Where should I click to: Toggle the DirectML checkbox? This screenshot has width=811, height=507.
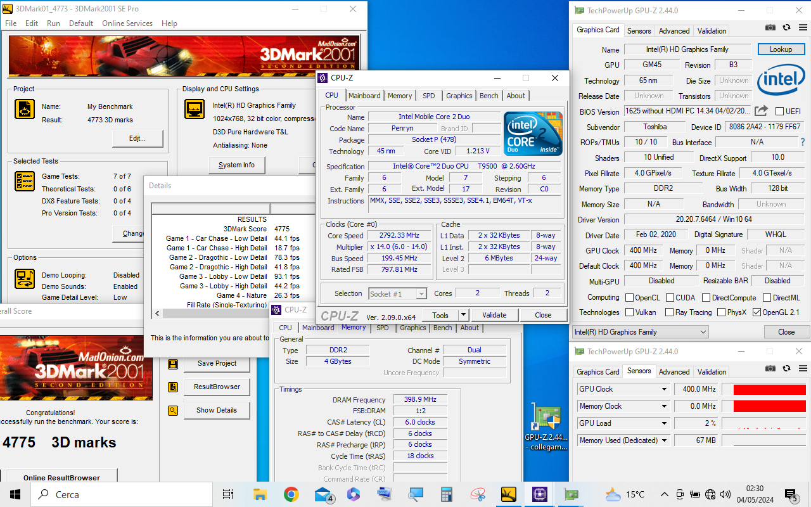pyautogui.click(x=767, y=297)
